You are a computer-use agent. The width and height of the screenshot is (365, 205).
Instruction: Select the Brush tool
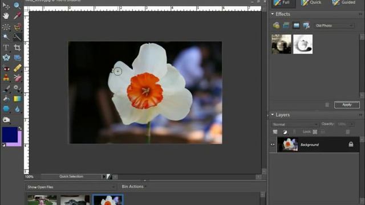pos(6,89)
